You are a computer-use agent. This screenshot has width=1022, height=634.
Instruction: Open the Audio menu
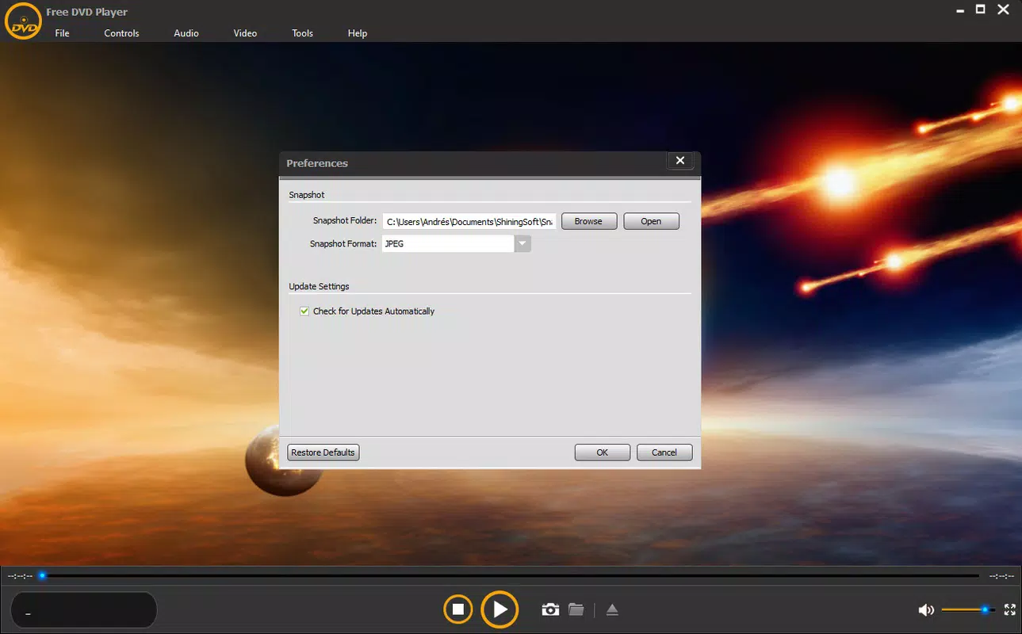[x=186, y=33]
